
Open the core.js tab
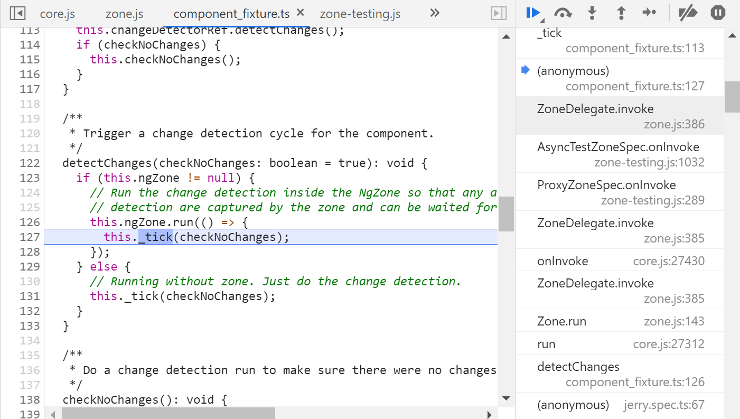[58, 14]
